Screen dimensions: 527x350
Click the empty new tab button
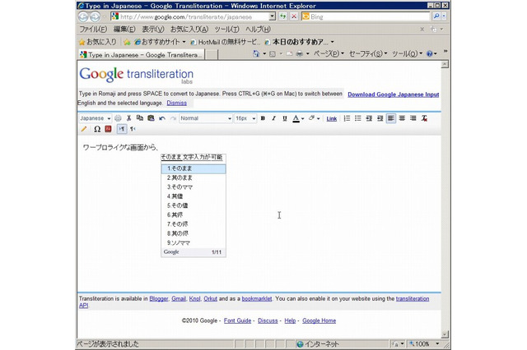(x=212, y=54)
